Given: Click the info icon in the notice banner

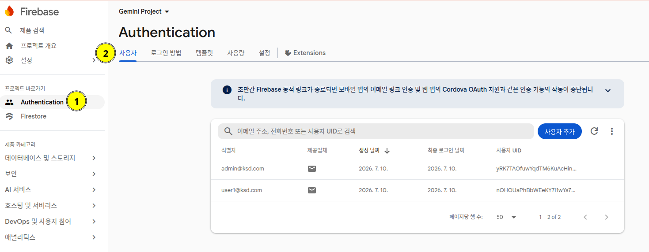Looking at the screenshot, I should pyautogui.click(x=227, y=90).
